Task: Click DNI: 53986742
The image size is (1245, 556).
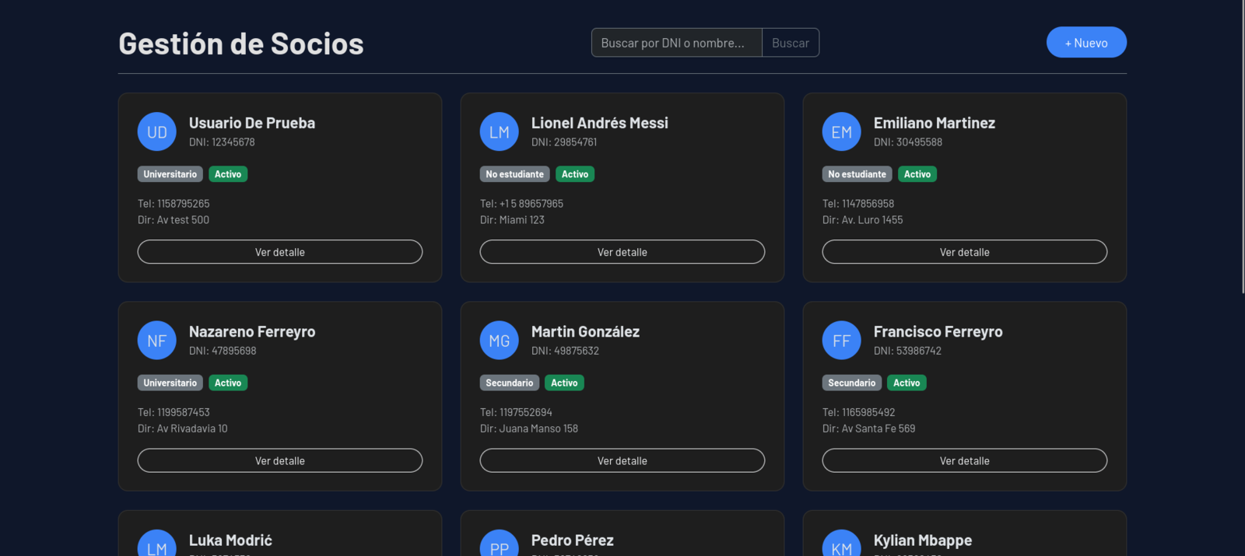Action: (x=907, y=351)
